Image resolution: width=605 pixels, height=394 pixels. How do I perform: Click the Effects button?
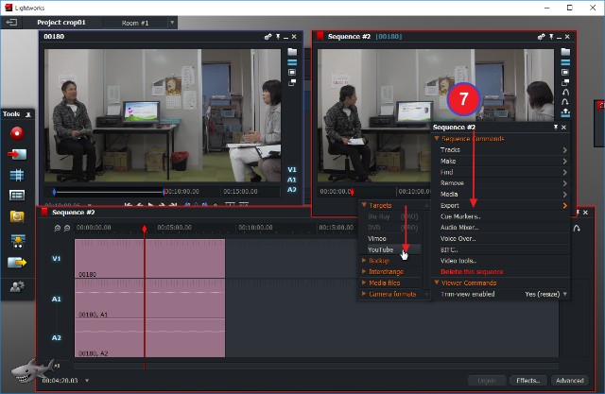click(x=527, y=381)
